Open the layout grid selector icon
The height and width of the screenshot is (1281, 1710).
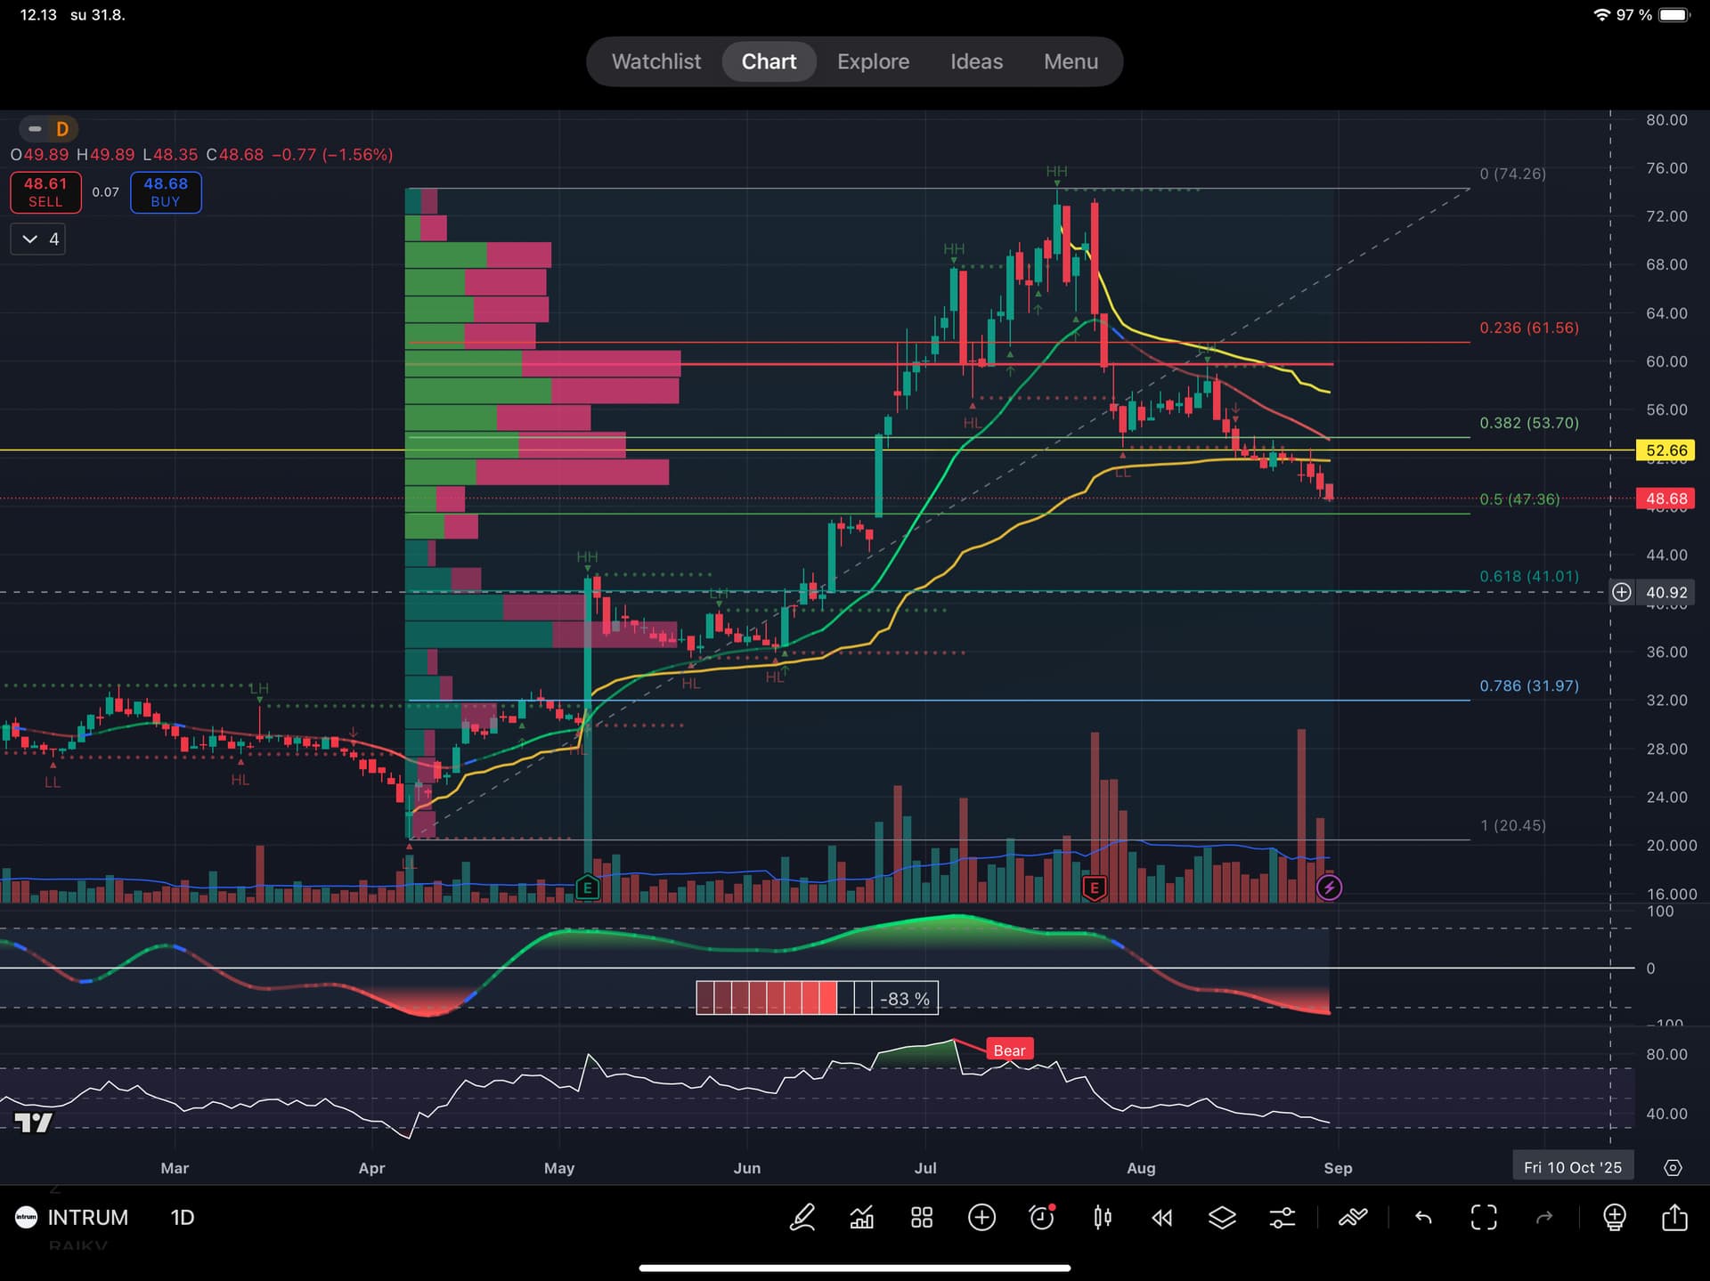[922, 1217]
